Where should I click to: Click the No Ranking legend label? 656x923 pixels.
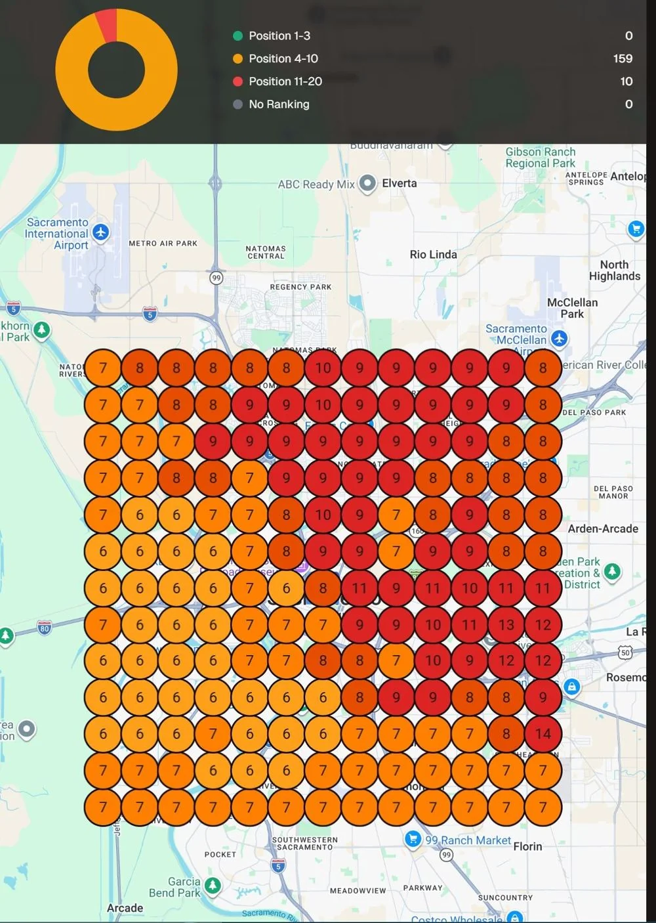tap(279, 104)
